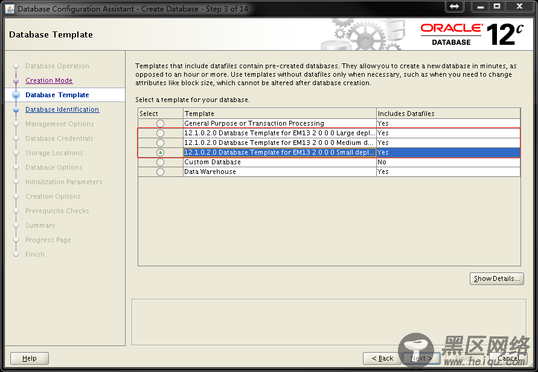
Task: Open the Creation Mode step link
Action: (49, 80)
